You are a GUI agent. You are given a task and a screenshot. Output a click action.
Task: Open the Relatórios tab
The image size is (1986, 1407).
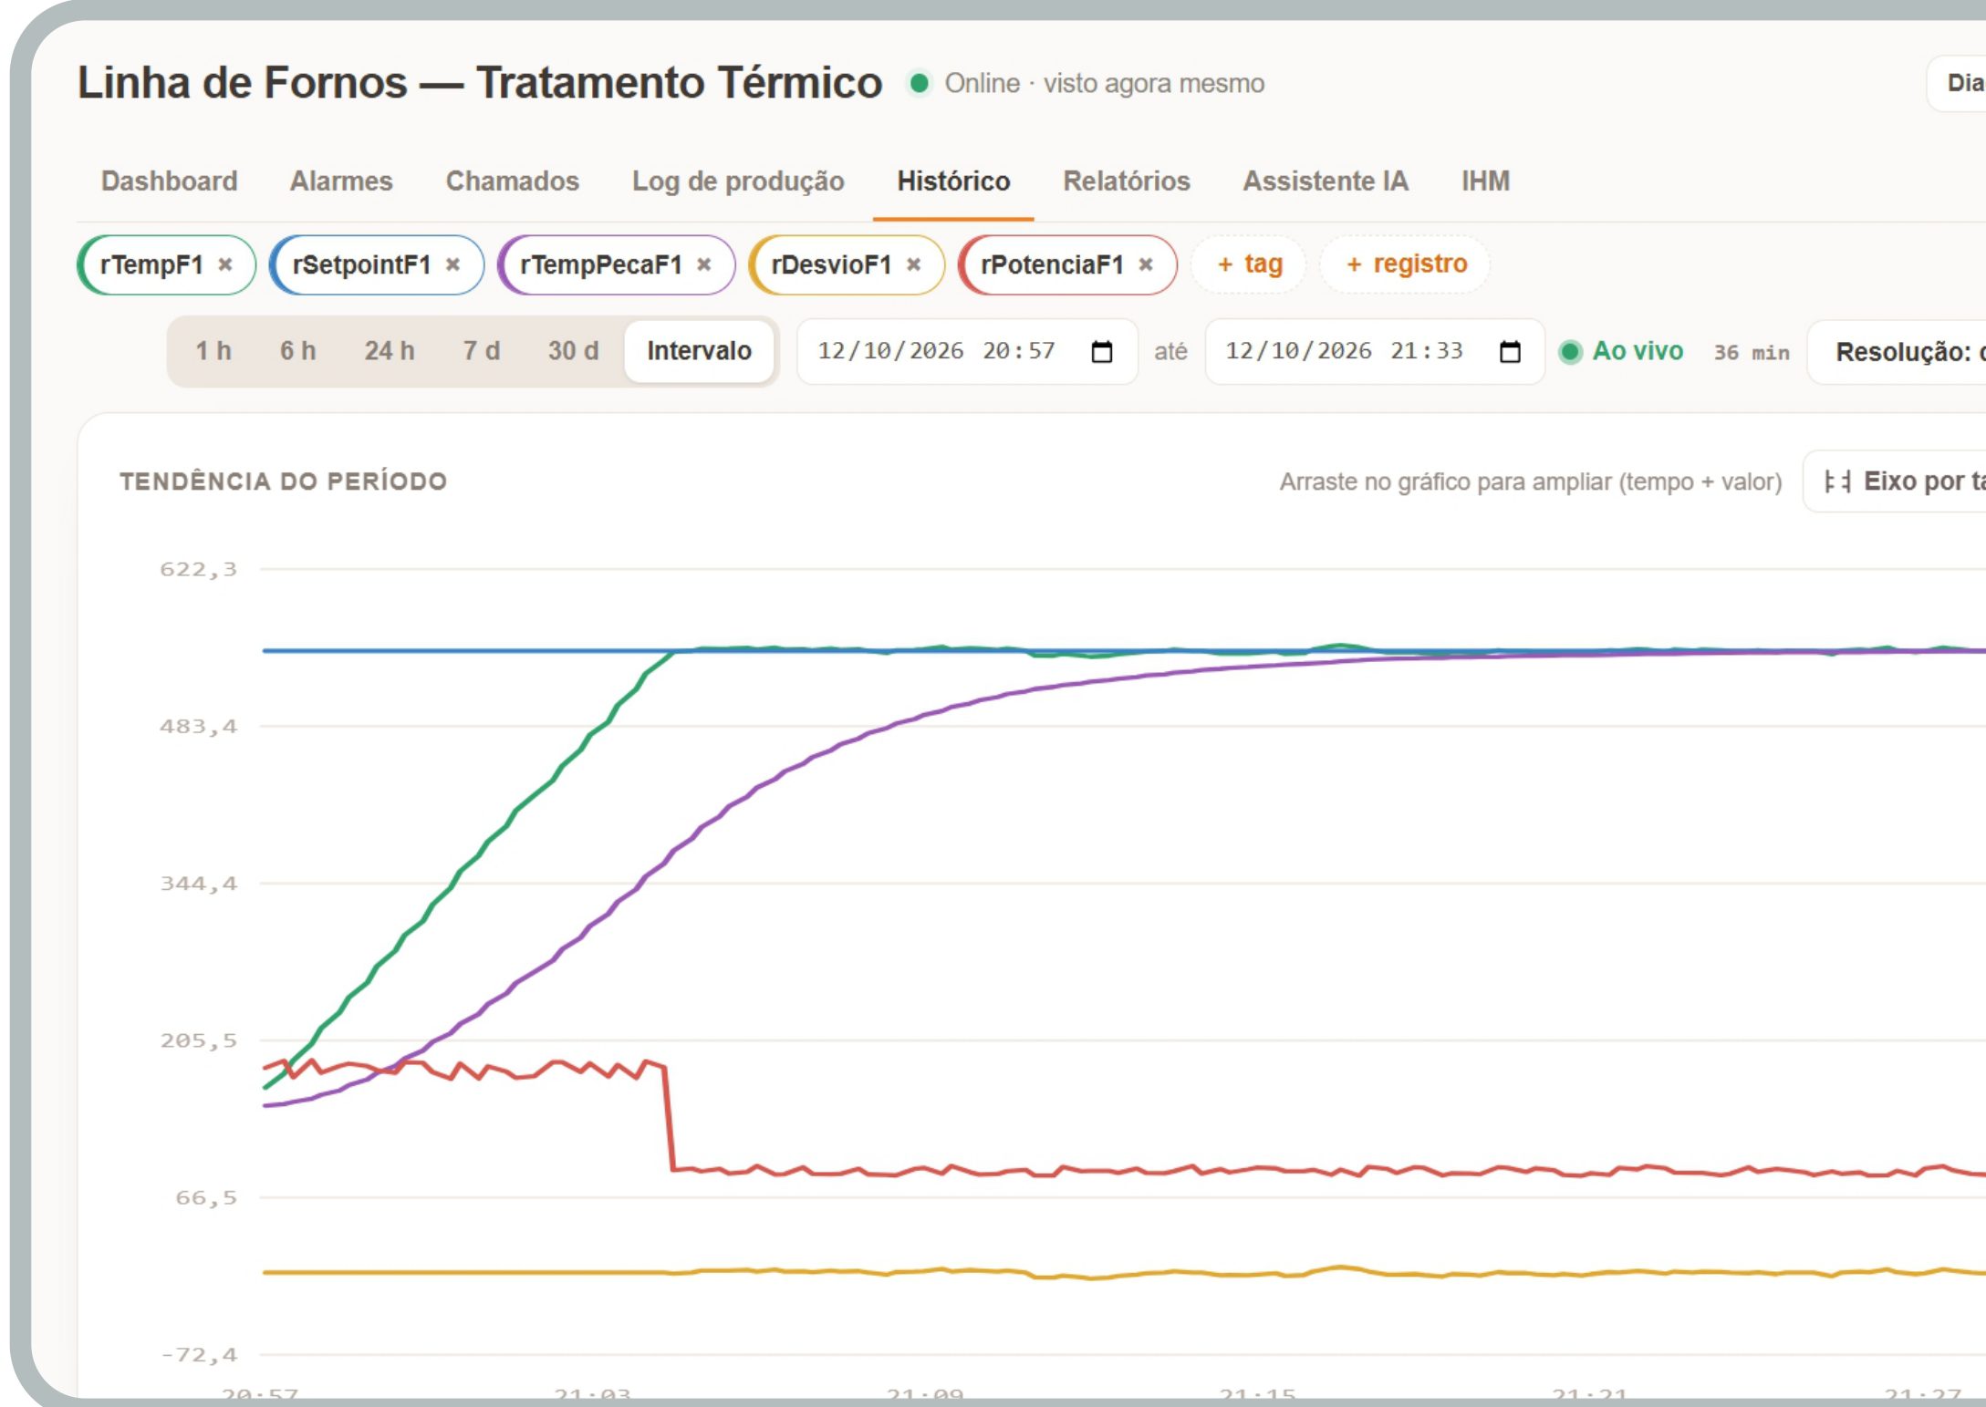tap(1127, 181)
